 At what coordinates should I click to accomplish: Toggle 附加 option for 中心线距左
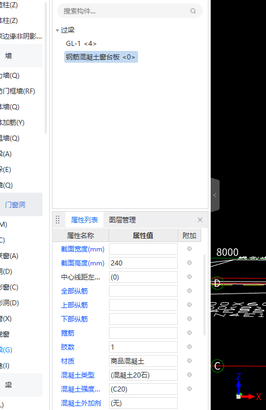(189, 277)
